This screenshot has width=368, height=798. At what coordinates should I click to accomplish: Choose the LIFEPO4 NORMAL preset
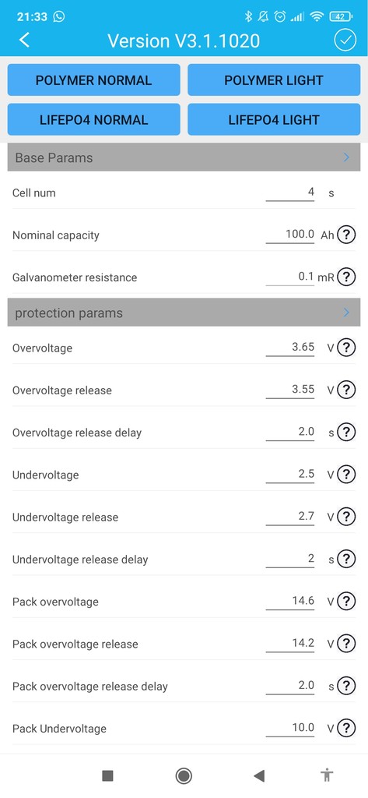click(x=93, y=119)
